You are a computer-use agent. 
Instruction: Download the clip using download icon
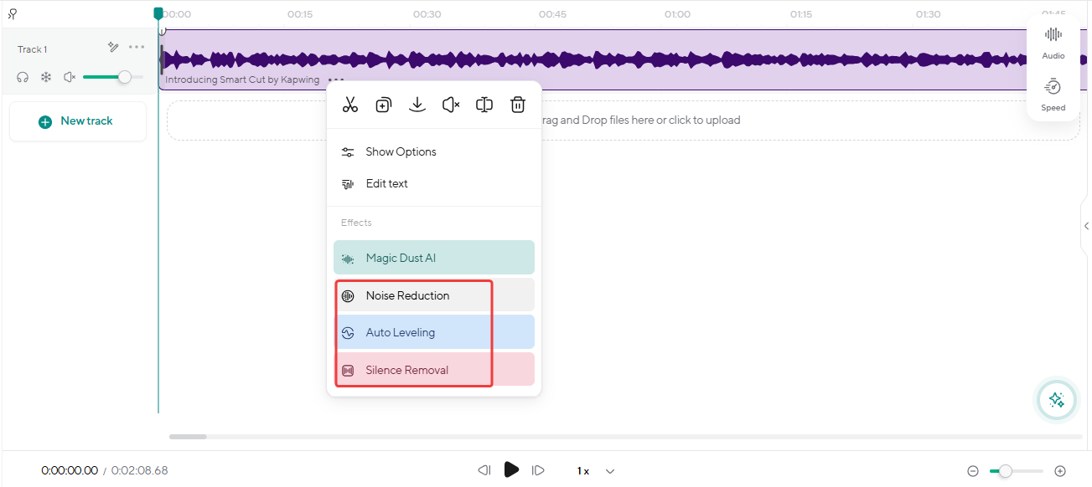(417, 105)
